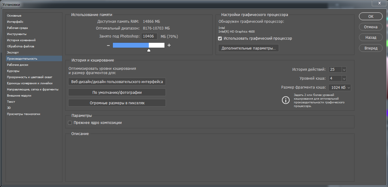
Task: Click the info icon near cache note
Action: pos(286,100)
